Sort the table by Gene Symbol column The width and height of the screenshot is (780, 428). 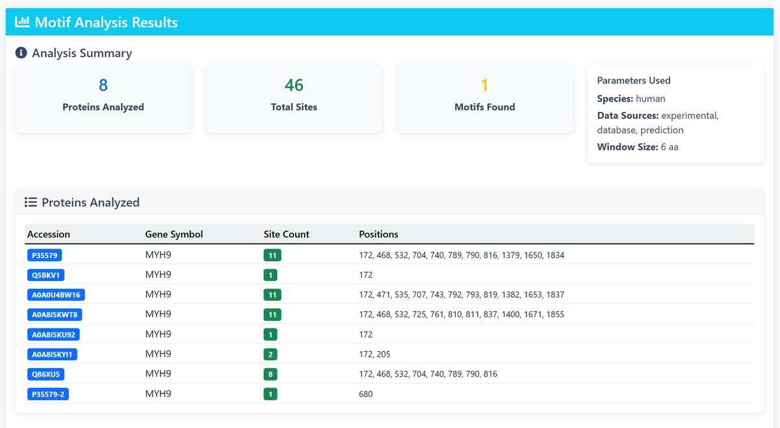[x=172, y=234]
